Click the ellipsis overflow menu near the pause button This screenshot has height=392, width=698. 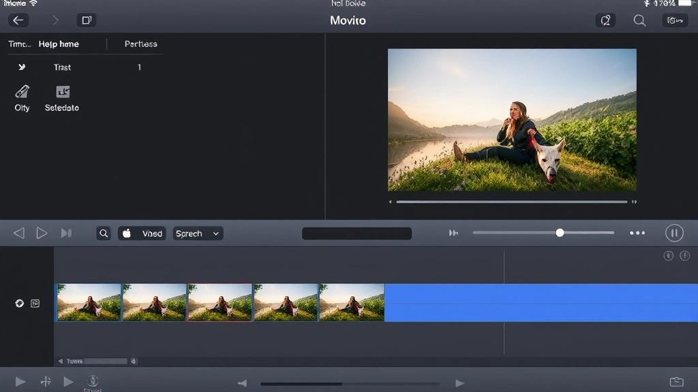tap(637, 233)
